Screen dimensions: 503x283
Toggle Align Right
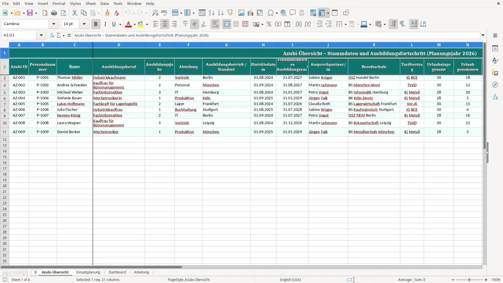click(x=174, y=24)
